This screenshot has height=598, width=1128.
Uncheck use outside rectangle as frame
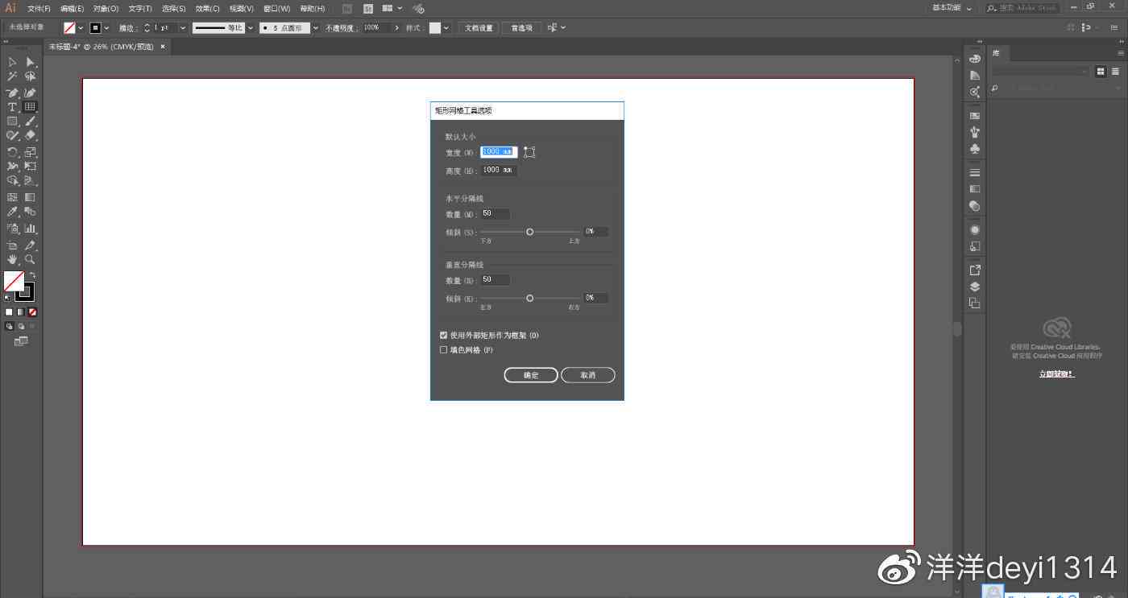443,335
